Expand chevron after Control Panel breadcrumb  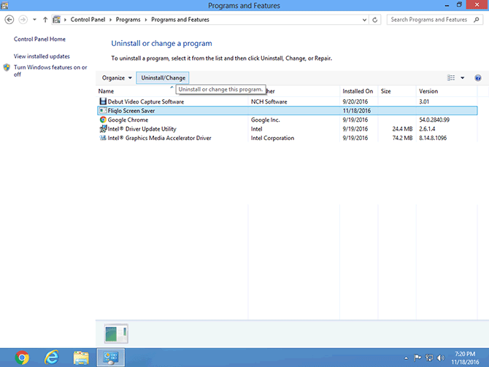(110, 20)
